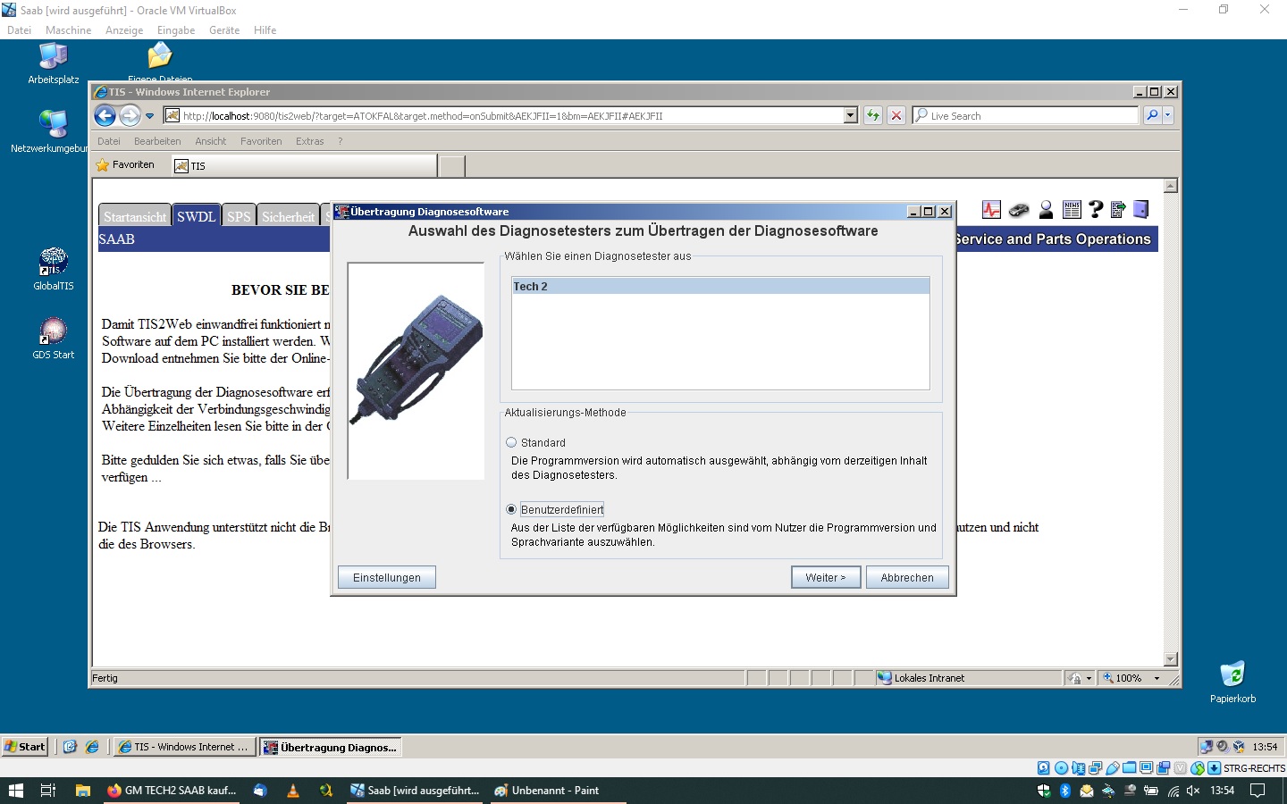
Task: Click VirtualBox USB status icon
Action: pyautogui.click(x=1113, y=768)
